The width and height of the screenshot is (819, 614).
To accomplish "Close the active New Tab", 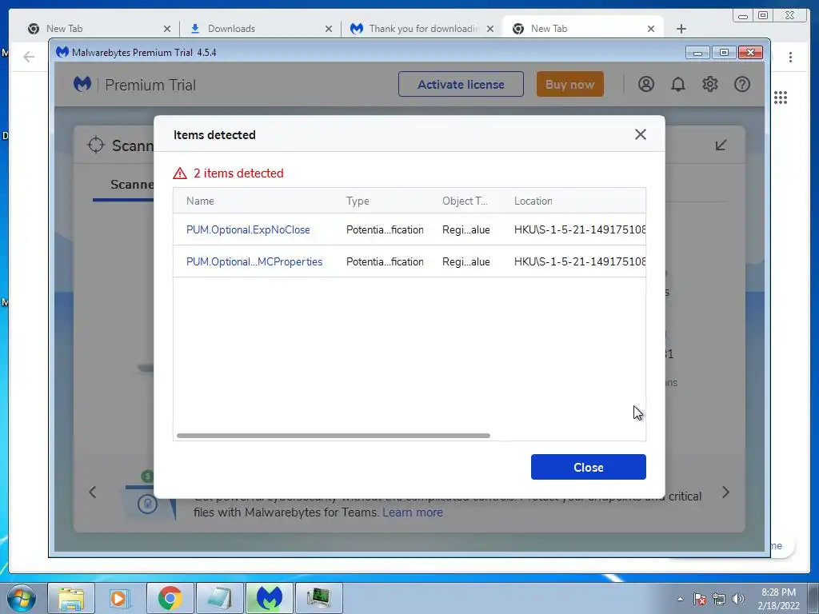I will click(x=651, y=29).
